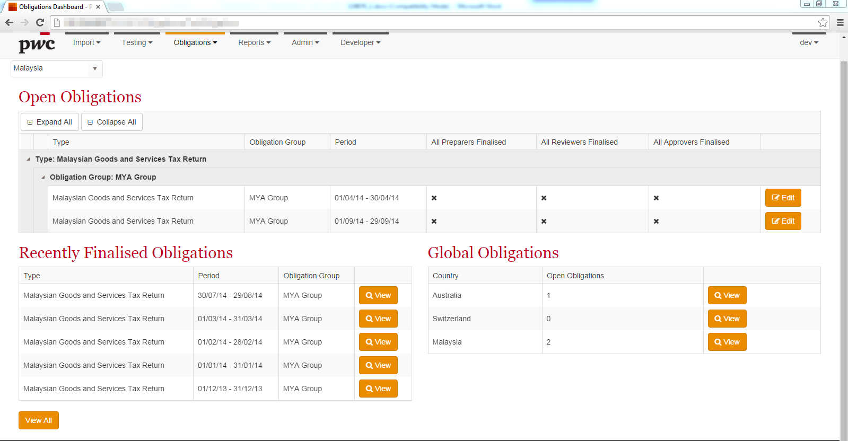Screen dimensions: 848x441
Task: View Australia's open obligations
Action: (727, 295)
